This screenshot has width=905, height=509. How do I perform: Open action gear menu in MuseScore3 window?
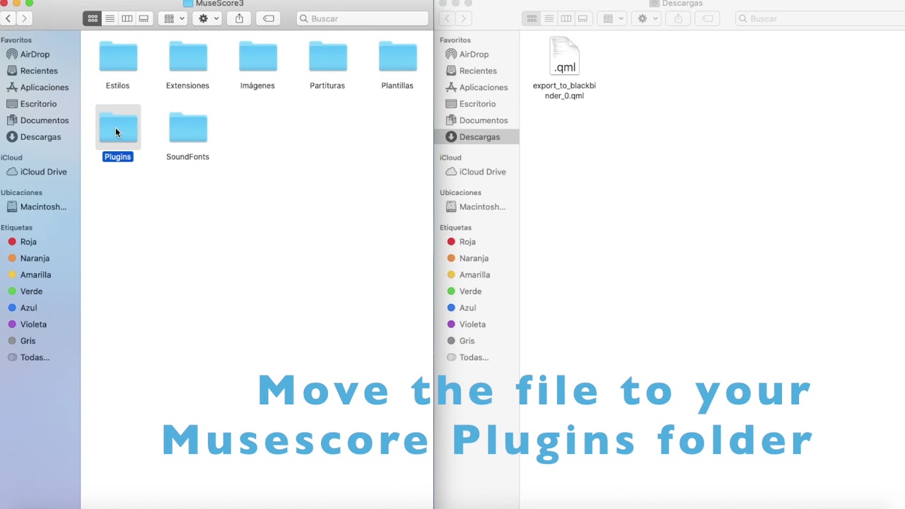208,18
